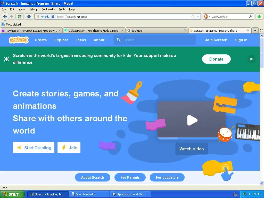Open the Create link in Scratch navbar

41,40
